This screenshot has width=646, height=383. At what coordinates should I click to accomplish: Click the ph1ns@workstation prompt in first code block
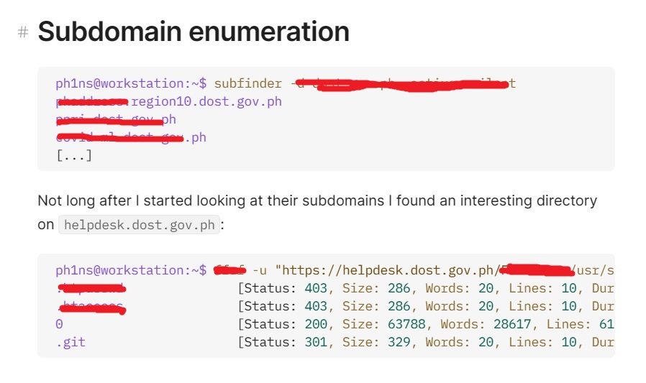coord(131,83)
